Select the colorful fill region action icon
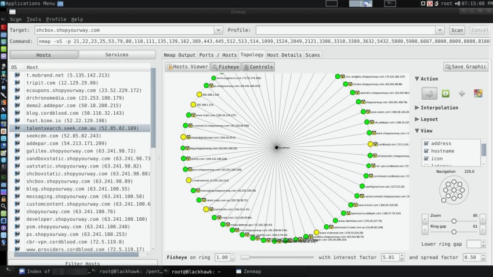The height and width of the screenshot is (277, 493). tap(478, 93)
